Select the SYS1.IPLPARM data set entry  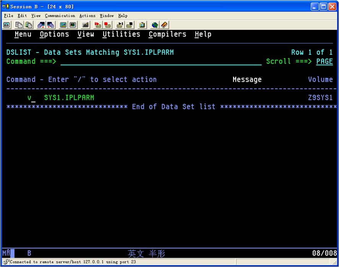pos(69,98)
